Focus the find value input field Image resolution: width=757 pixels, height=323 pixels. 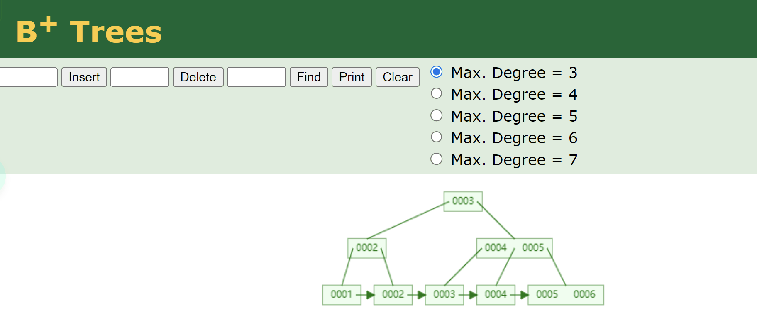click(256, 77)
